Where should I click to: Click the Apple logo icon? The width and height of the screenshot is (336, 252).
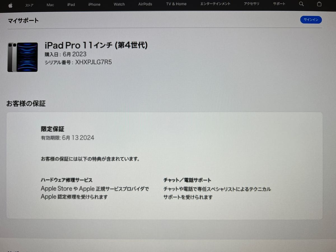pyautogui.click(x=10, y=5)
